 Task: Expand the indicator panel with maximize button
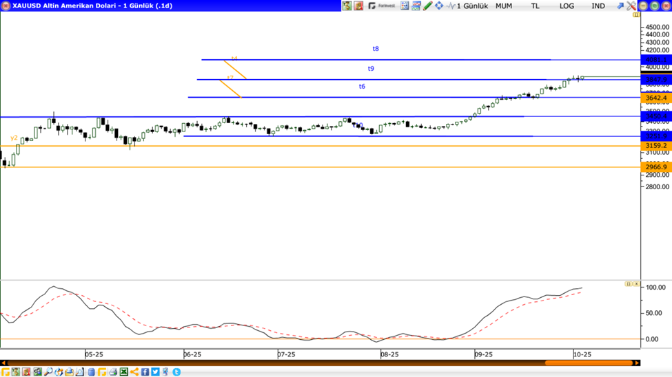[x=628, y=283]
